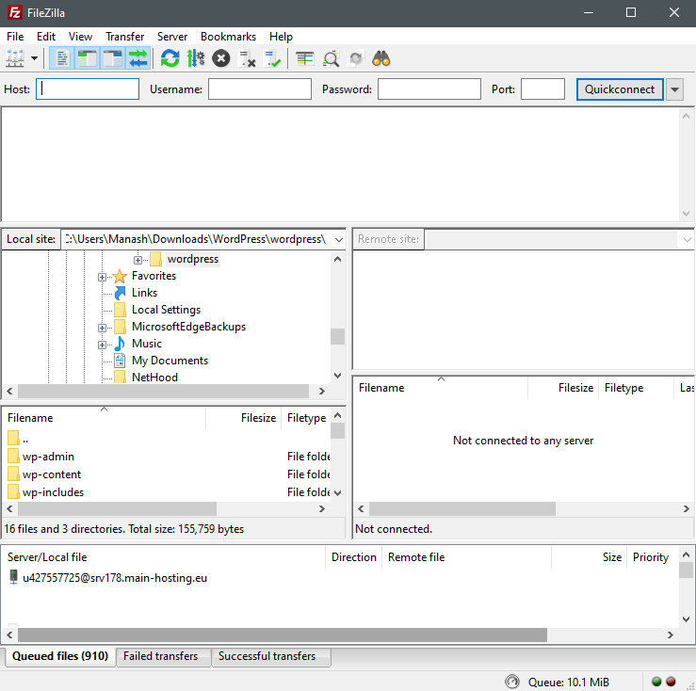Expand the MicrosoftEdgeBackups tree node
The image size is (696, 691).
tap(102, 328)
